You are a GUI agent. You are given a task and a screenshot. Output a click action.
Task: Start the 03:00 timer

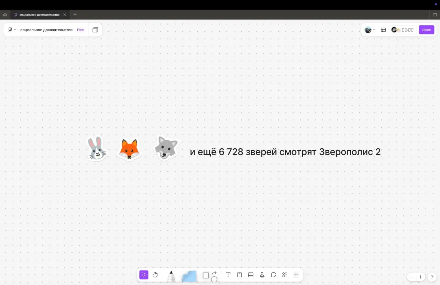coord(408,30)
